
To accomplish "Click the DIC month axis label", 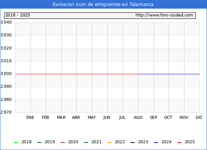I will click(x=199, y=117).
